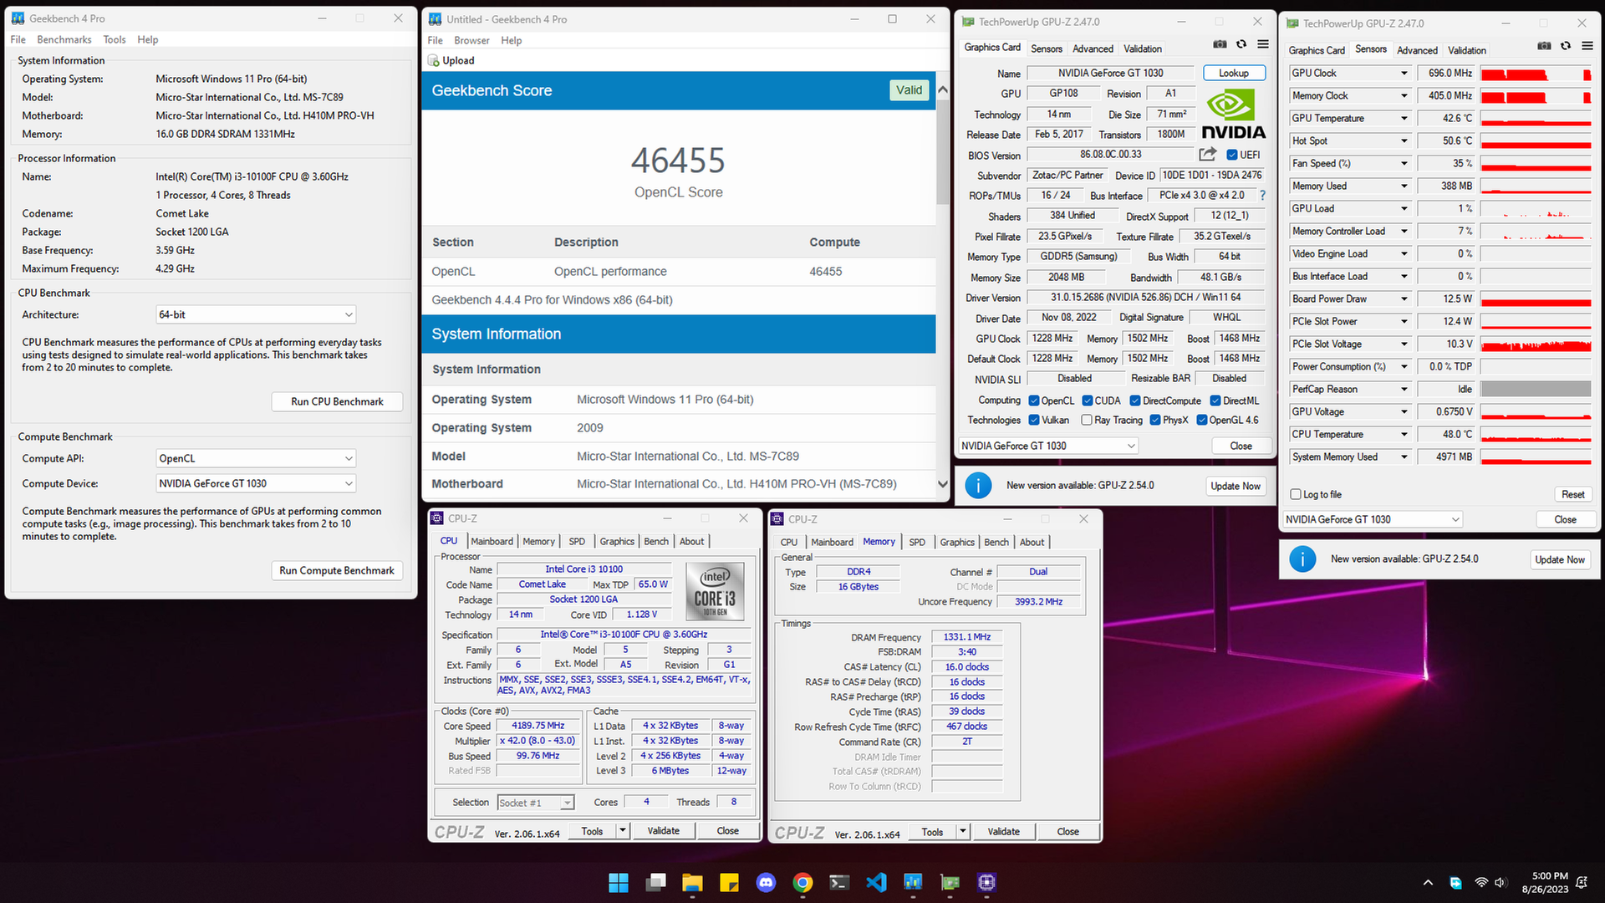Toggle the Vulkan technologies checkbox
Screen dimensions: 1605x903
click(x=1034, y=420)
